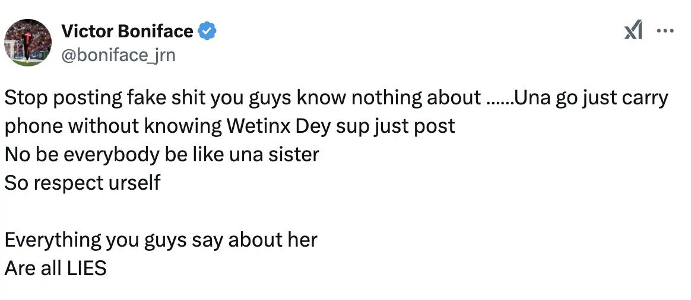Click the "Are all LIES" line
This screenshot has width=691, height=300.
(x=55, y=268)
